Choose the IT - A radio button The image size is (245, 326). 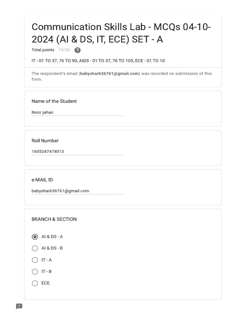coord(35,260)
